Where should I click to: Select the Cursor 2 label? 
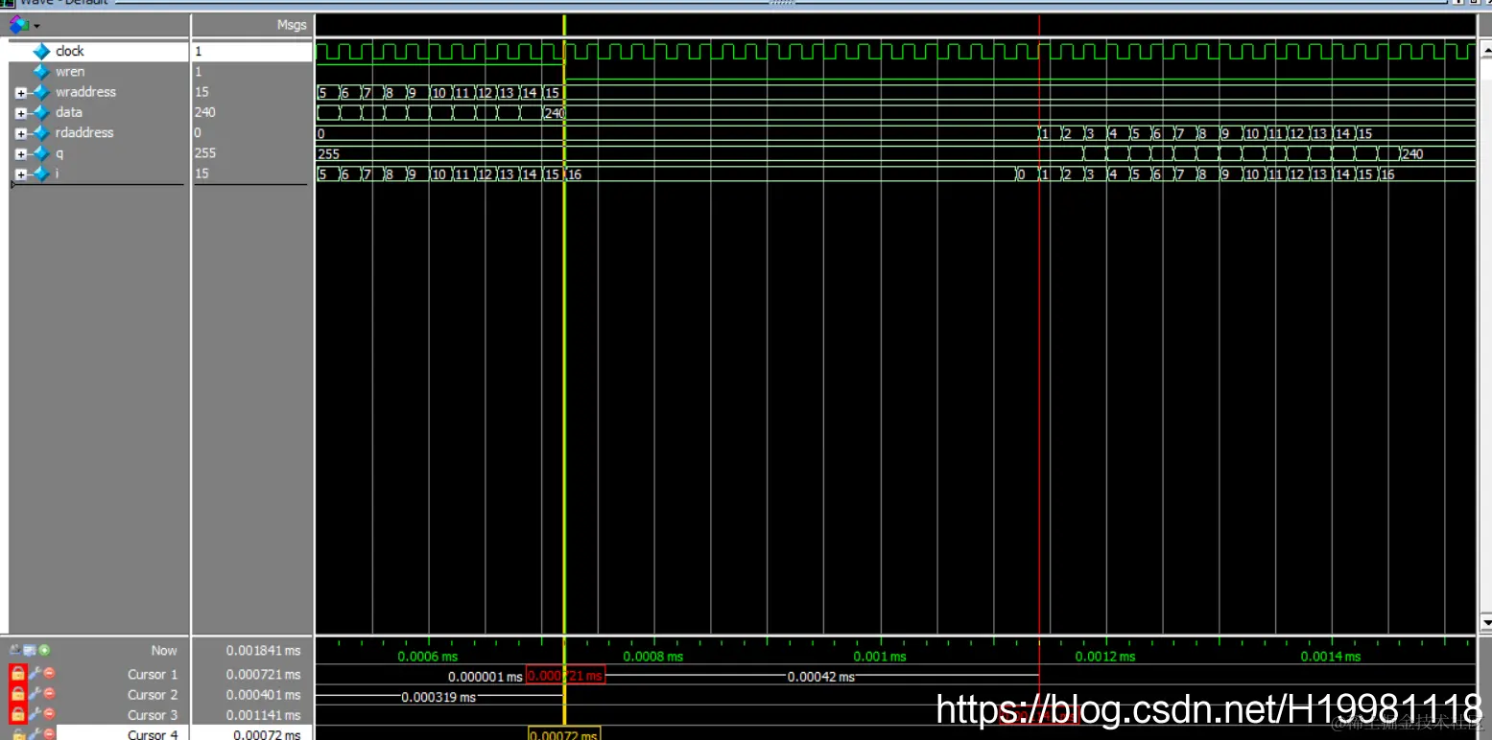(x=153, y=694)
